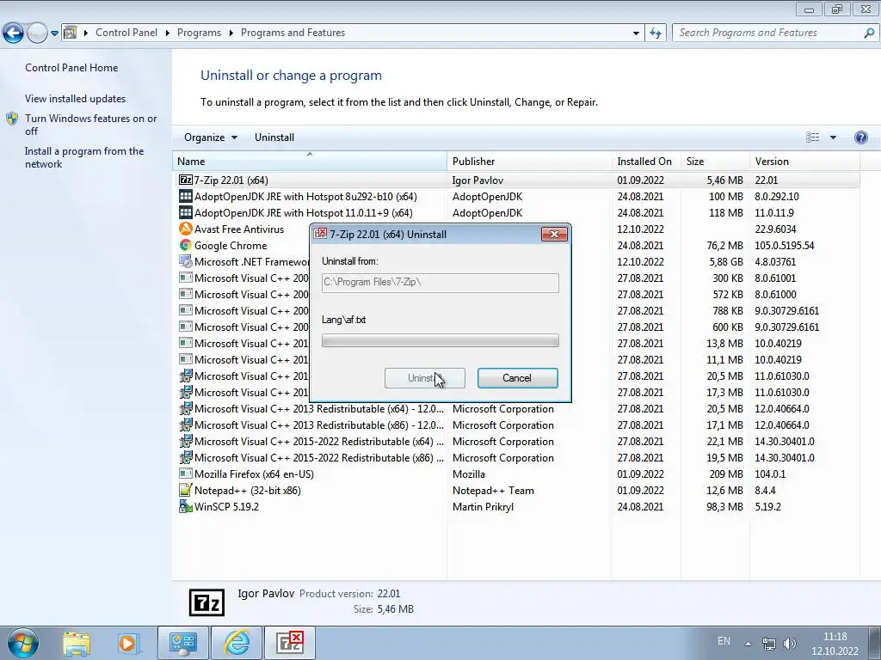Click the EN language indicator

pyautogui.click(x=724, y=640)
